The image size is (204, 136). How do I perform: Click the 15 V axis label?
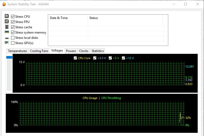pos(22,62)
